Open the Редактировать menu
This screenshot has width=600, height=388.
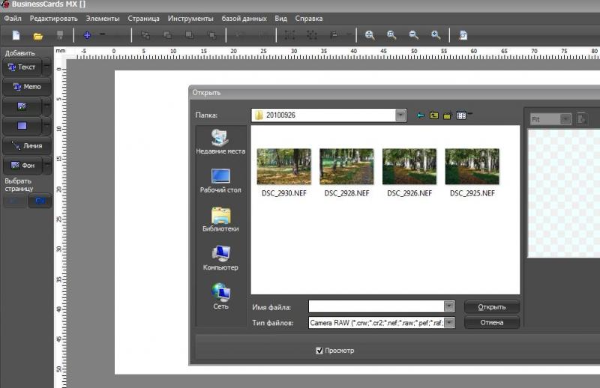point(53,18)
